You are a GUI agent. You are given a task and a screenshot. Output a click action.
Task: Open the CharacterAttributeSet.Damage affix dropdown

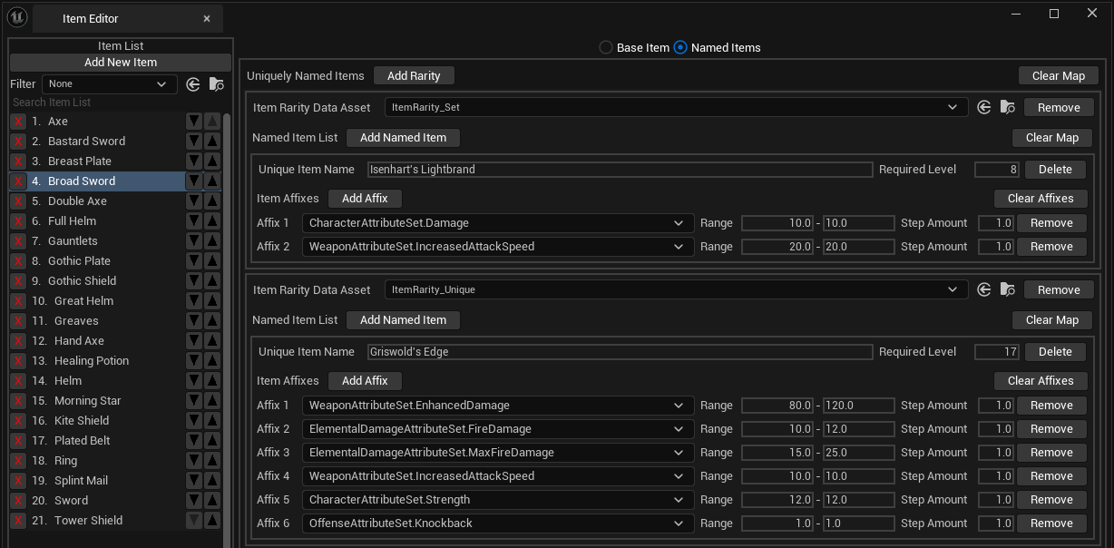pos(498,223)
